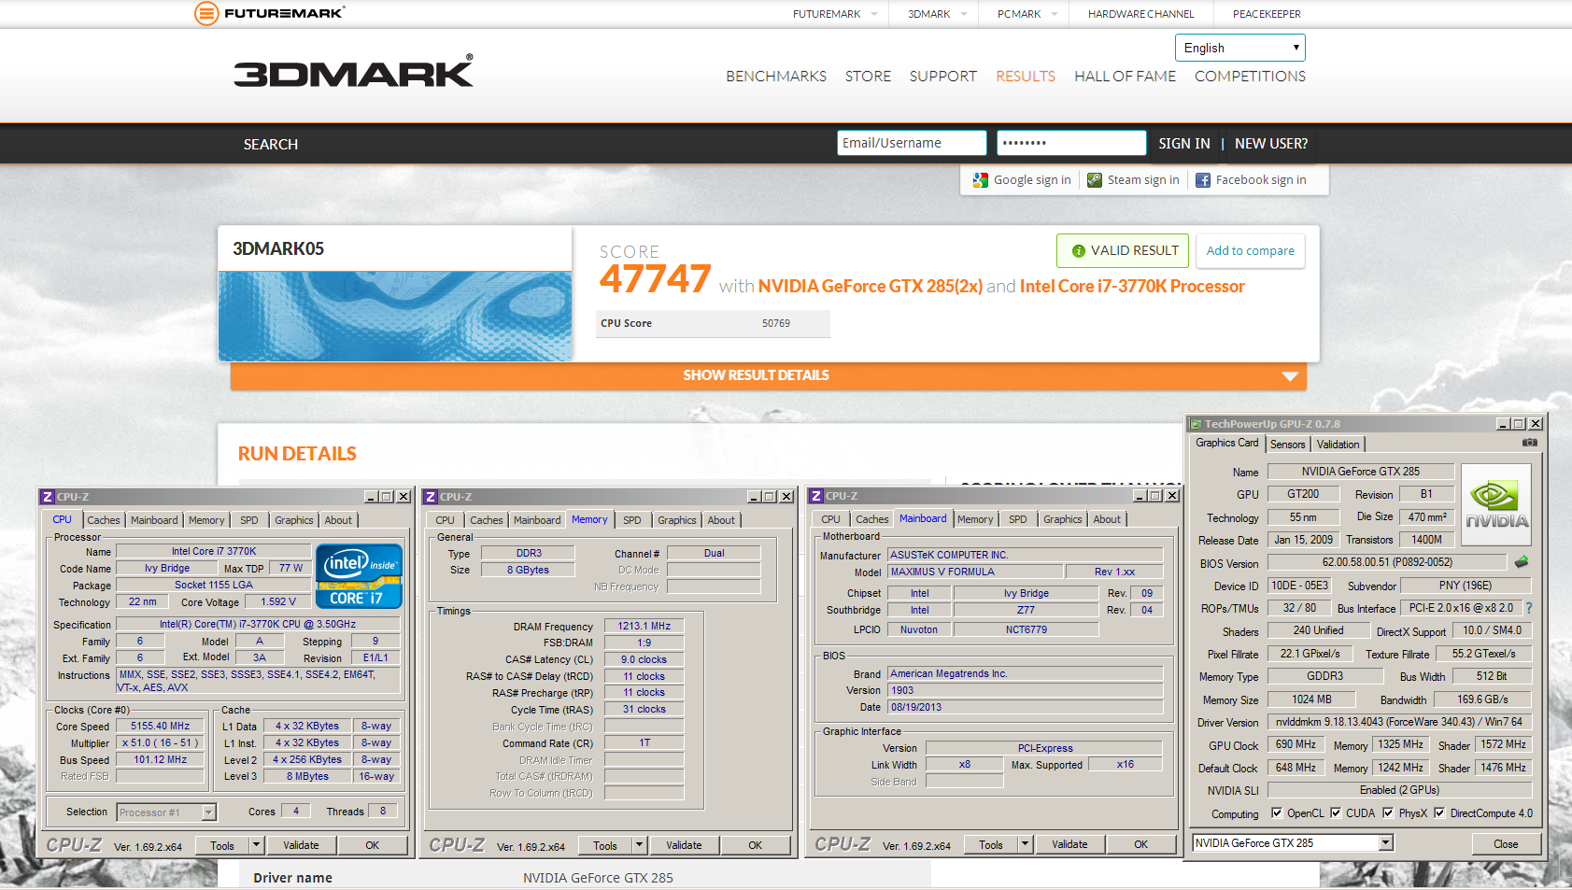Click the Google sign in icon
Viewport: 1572px width, 890px height.
[x=980, y=180]
